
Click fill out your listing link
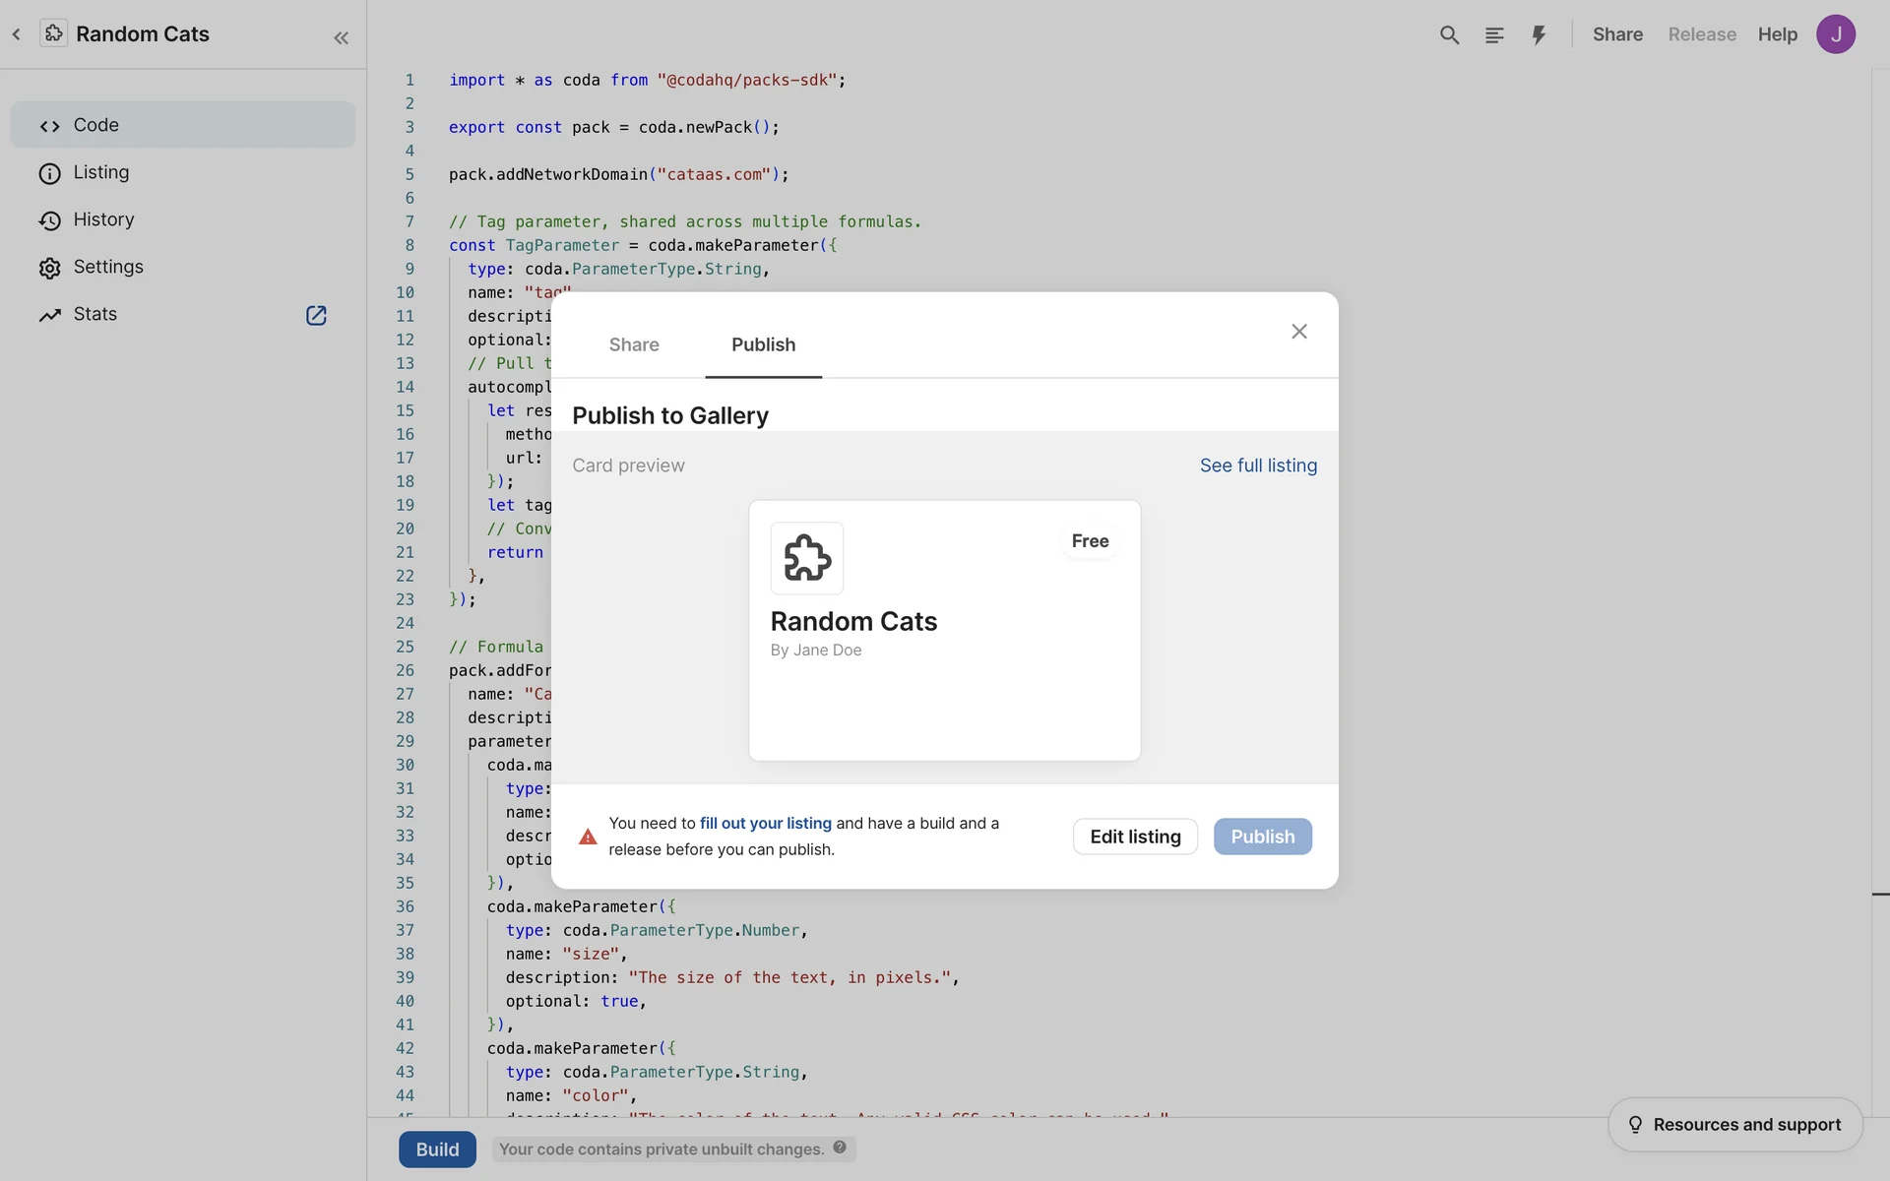tap(765, 823)
